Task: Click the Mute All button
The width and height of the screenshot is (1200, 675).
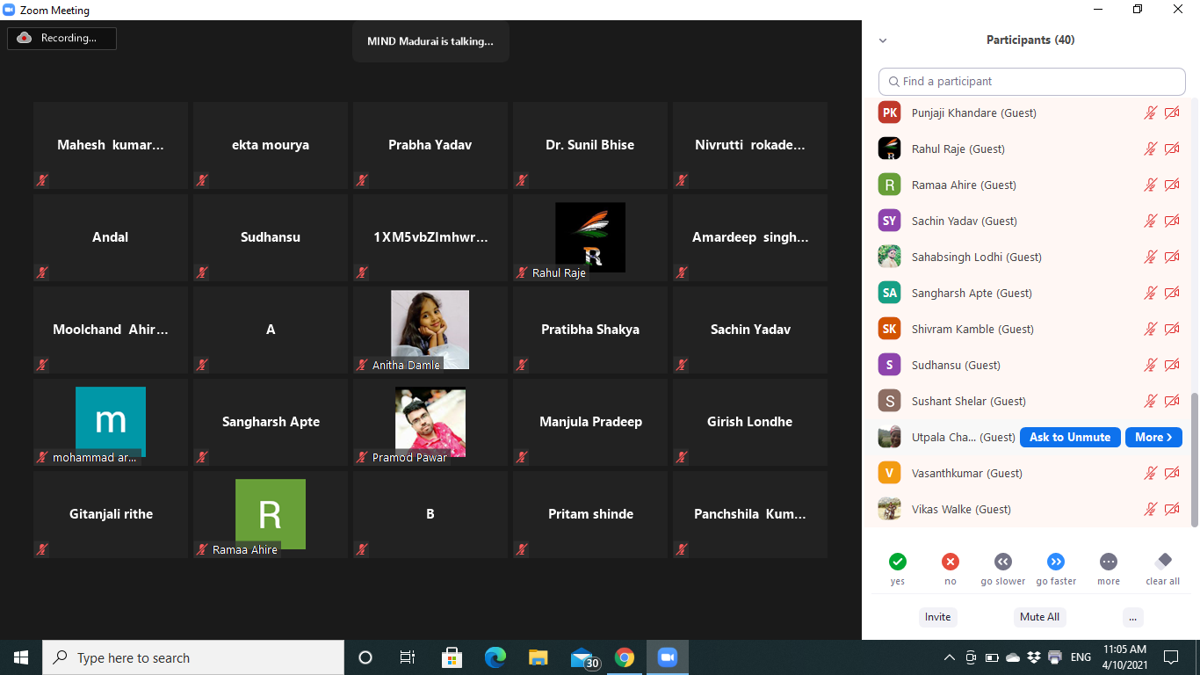Action: 1039,617
